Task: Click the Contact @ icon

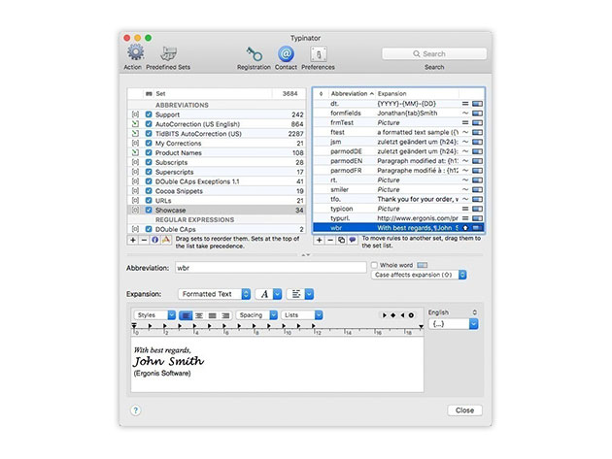Action: click(286, 53)
